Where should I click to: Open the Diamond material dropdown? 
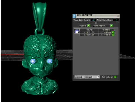(98, 77)
